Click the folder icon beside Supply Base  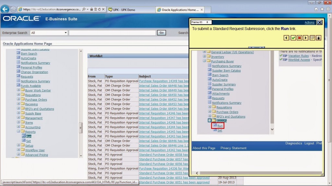(23, 113)
